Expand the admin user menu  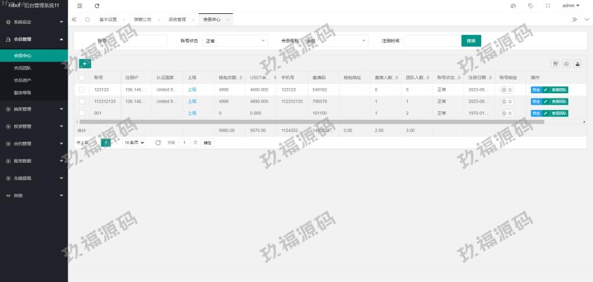[571, 6]
